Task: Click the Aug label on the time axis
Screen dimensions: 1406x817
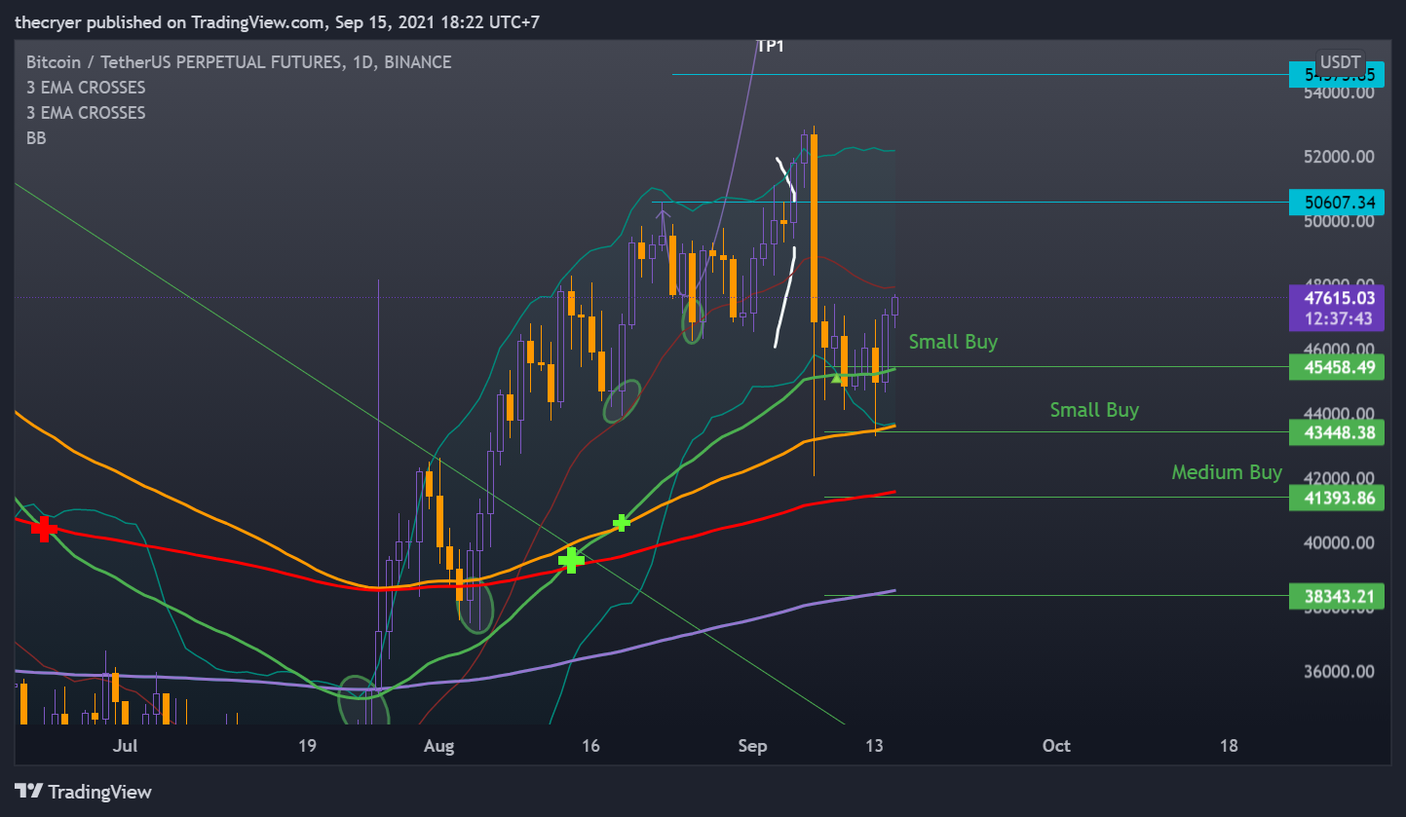Action: pos(439,746)
